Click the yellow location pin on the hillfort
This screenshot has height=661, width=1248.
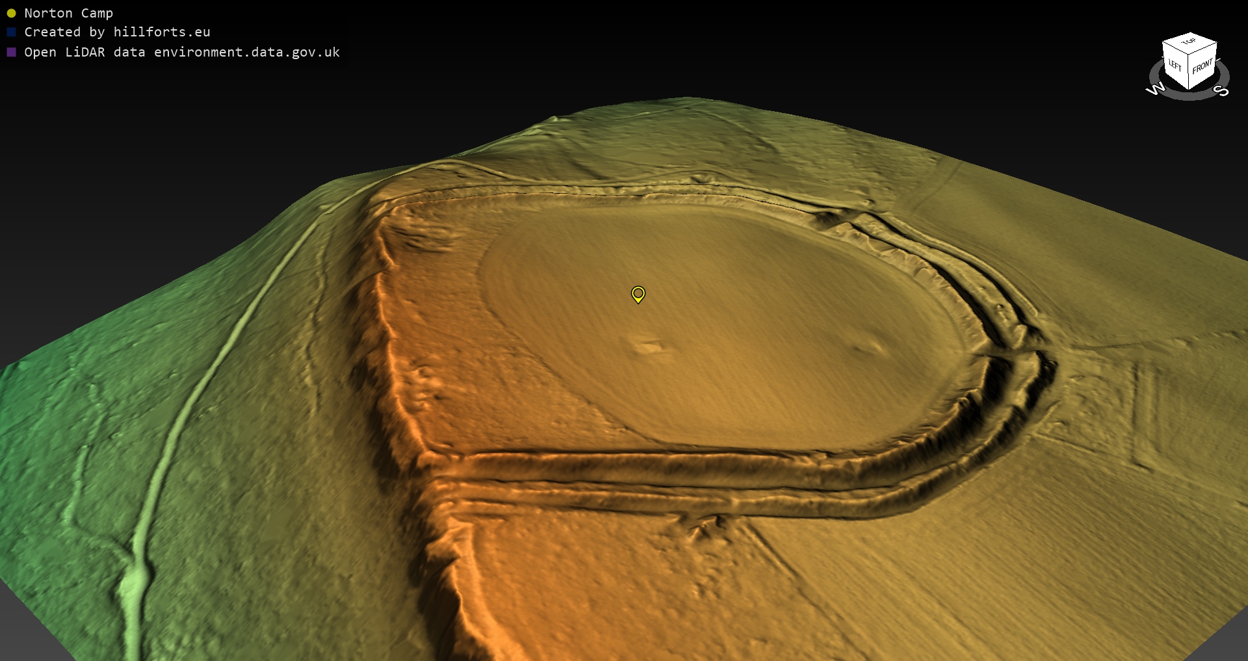coord(638,294)
